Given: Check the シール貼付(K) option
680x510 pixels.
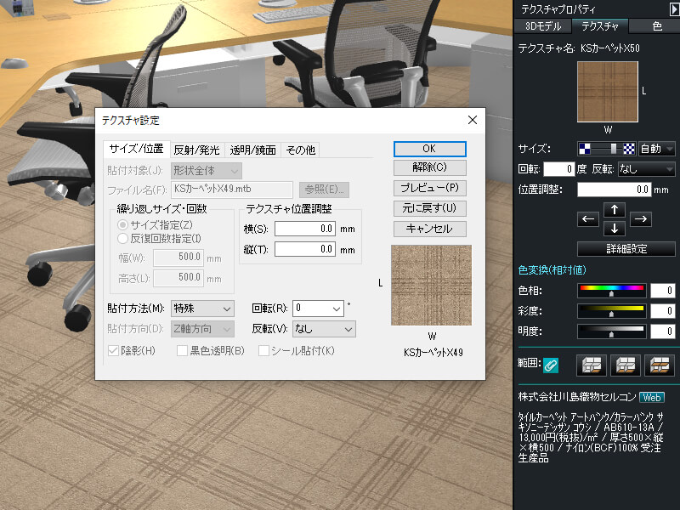Looking at the screenshot, I should pyautogui.click(x=263, y=350).
